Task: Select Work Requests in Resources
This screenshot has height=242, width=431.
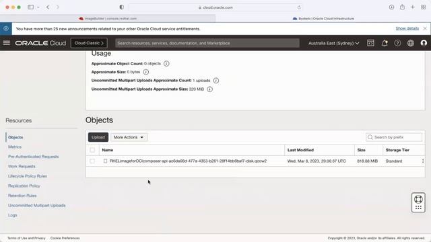Action: pyautogui.click(x=22, y=166)
